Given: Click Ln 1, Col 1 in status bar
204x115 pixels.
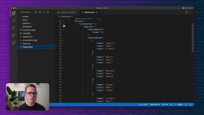Looking at the screenshot, I should pos(143,104).
